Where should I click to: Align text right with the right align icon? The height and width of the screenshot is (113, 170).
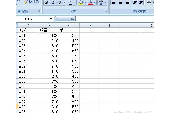(127, 2)
